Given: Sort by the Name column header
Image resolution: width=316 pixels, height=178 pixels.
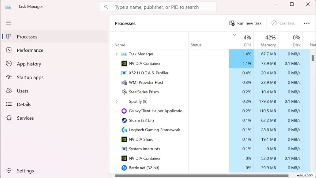Looking at the screenshot, I should coord(120,45).
